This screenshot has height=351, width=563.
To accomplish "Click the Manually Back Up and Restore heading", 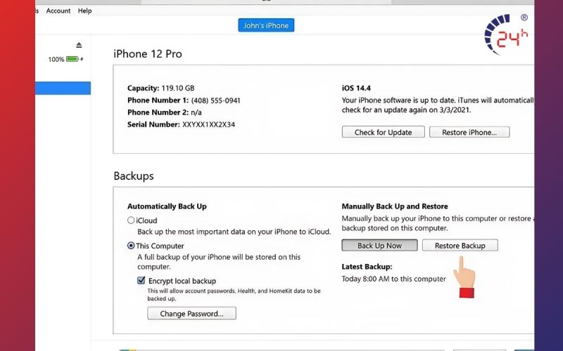I will pyautogui.click(x=395, y=206).
